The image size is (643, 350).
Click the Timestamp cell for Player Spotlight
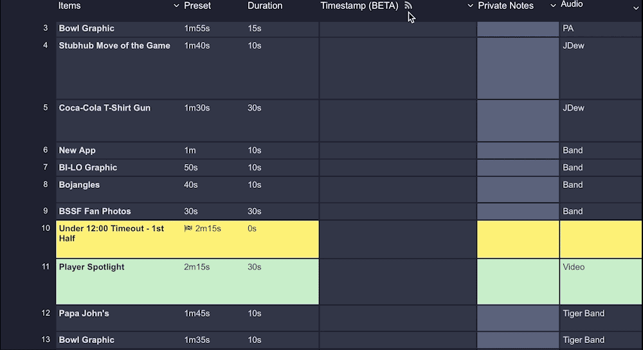coord(398,281)
